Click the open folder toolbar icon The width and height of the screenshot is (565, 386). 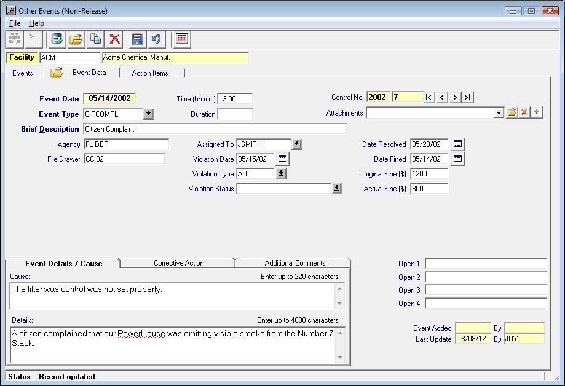tap(76, 39)
